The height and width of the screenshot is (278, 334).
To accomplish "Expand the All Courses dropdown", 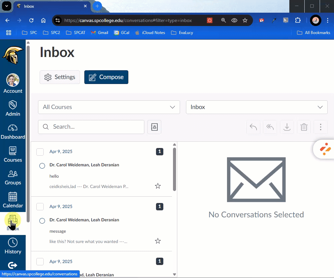I will point(109,107).
